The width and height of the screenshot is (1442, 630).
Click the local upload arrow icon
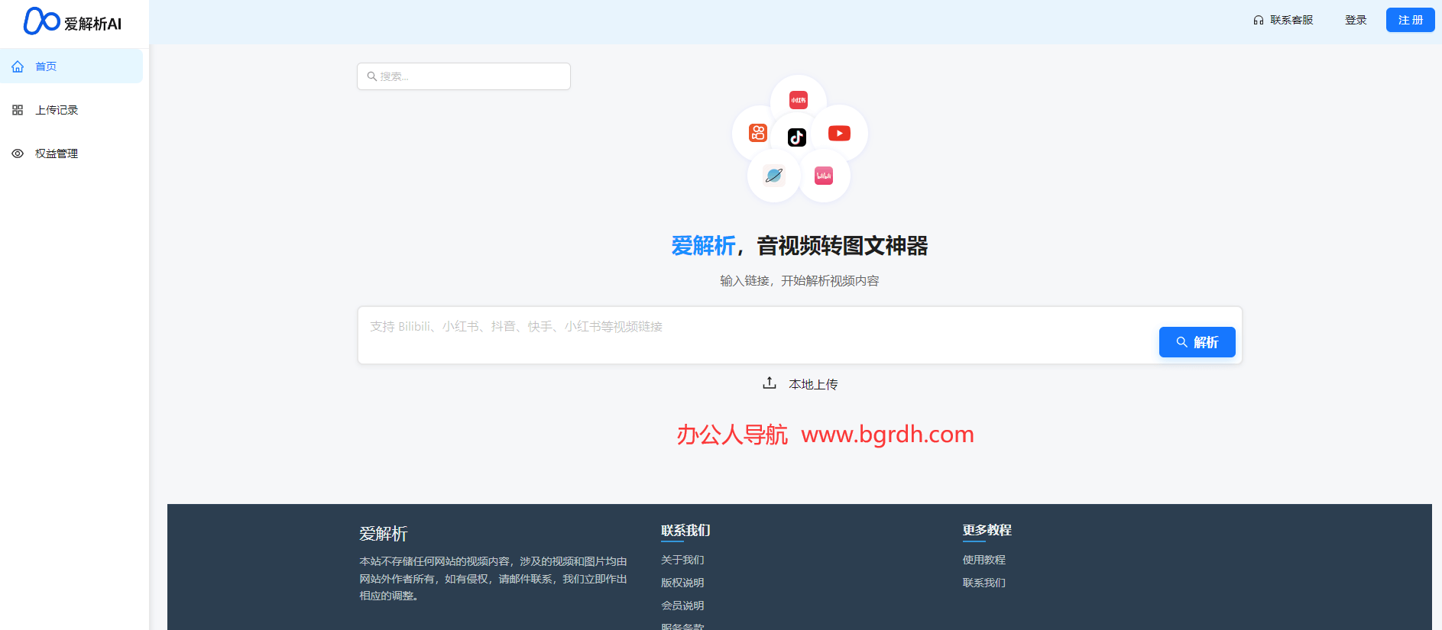point(770,383)
